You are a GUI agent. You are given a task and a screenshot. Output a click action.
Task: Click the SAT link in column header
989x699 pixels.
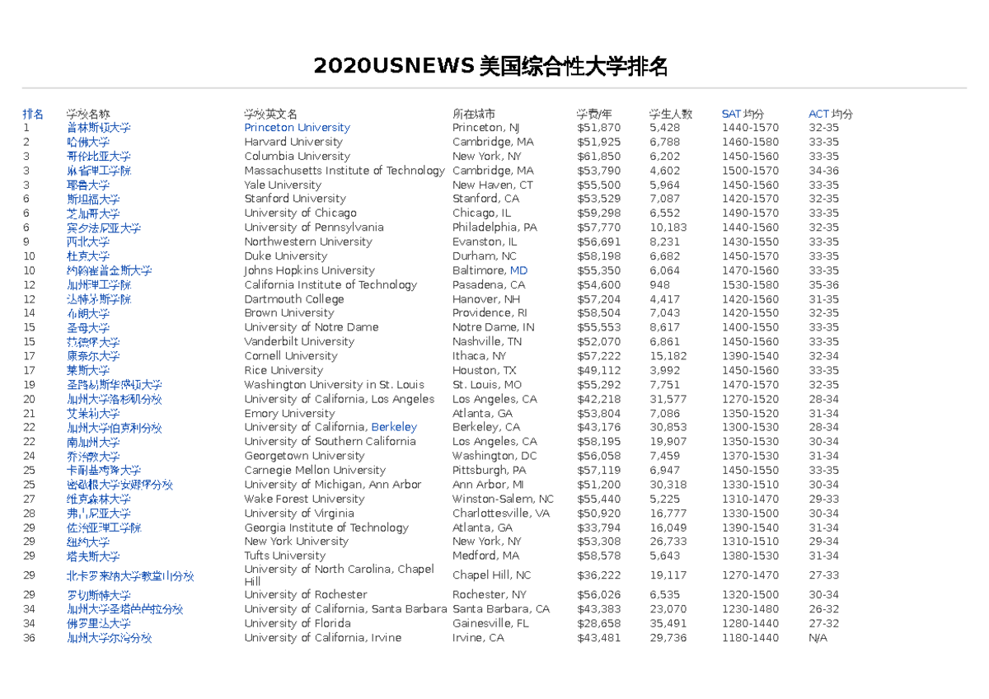click(731, 114)
